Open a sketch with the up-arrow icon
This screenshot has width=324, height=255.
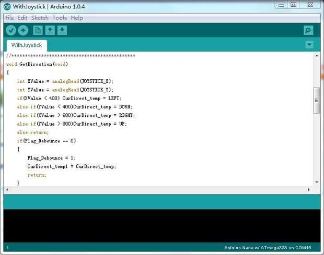pyautogui.click(x=50, y=30)
